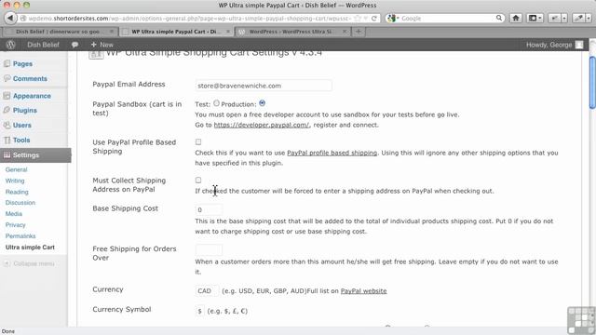The width and height of the screenshot is (596, 335).
Task: Enable Use PayPal Profile Based Shipping checkbox
Action: [198, 142]
